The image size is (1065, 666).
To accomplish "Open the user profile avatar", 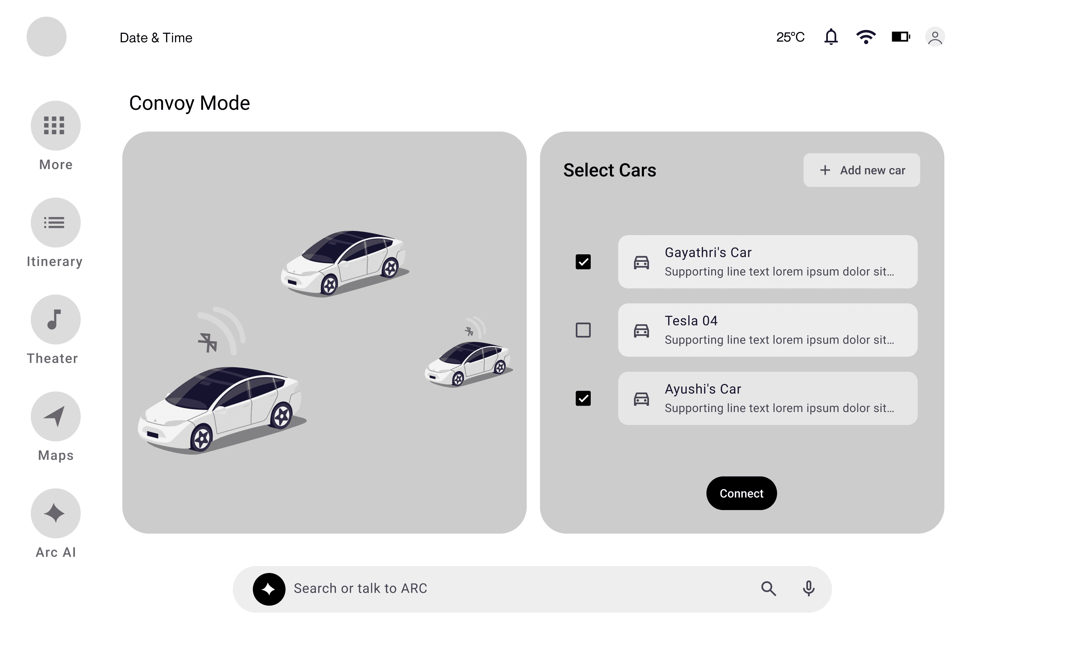I will [x=935, y=37].
